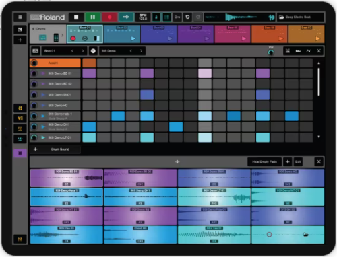Image resolution: width=337 pixels, height=257 pixels.
Task: Click Hide Empty Pads button
Action: tap(264, 161)
